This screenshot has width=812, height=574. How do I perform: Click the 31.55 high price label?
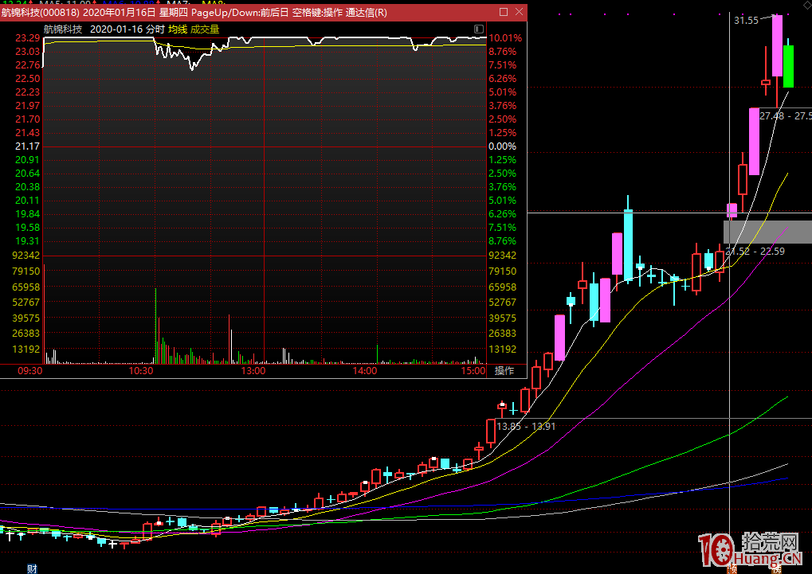point(746,21)
